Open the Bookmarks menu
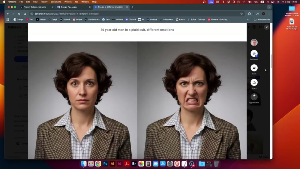 pos(56,2)
